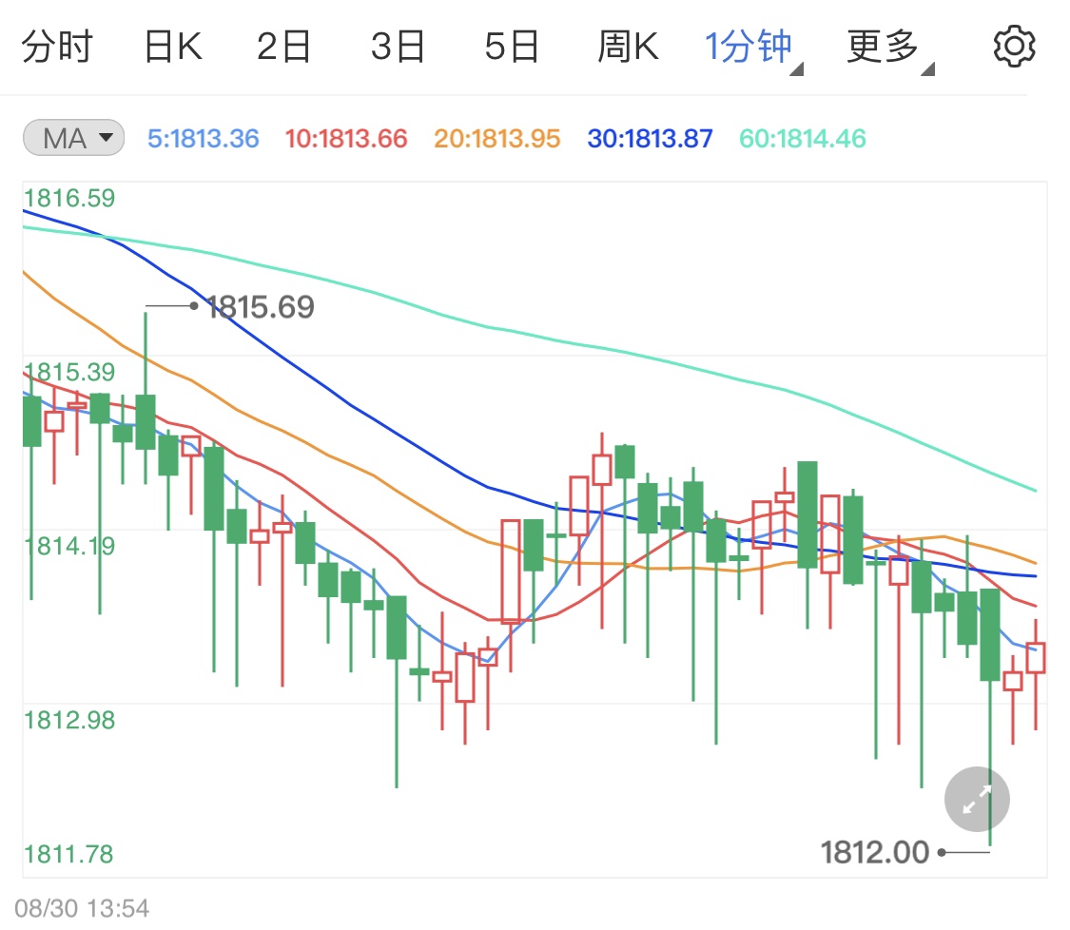Click the bottom axis label 1811.78

click(68, 854)
